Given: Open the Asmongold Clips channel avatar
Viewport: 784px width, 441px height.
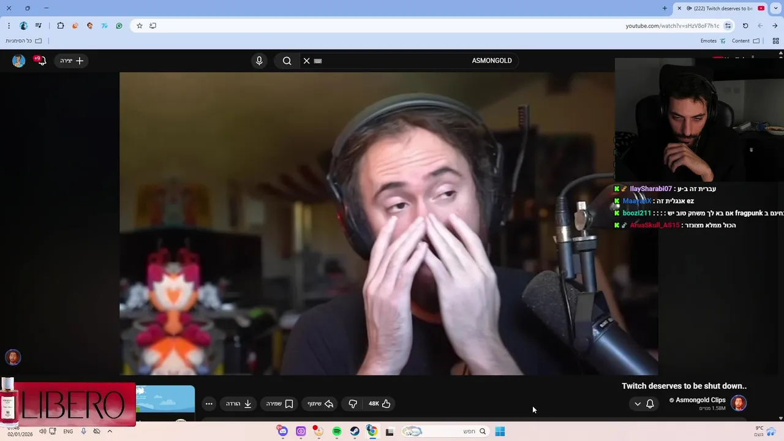Looking at the screenshot, I should 739,403.
